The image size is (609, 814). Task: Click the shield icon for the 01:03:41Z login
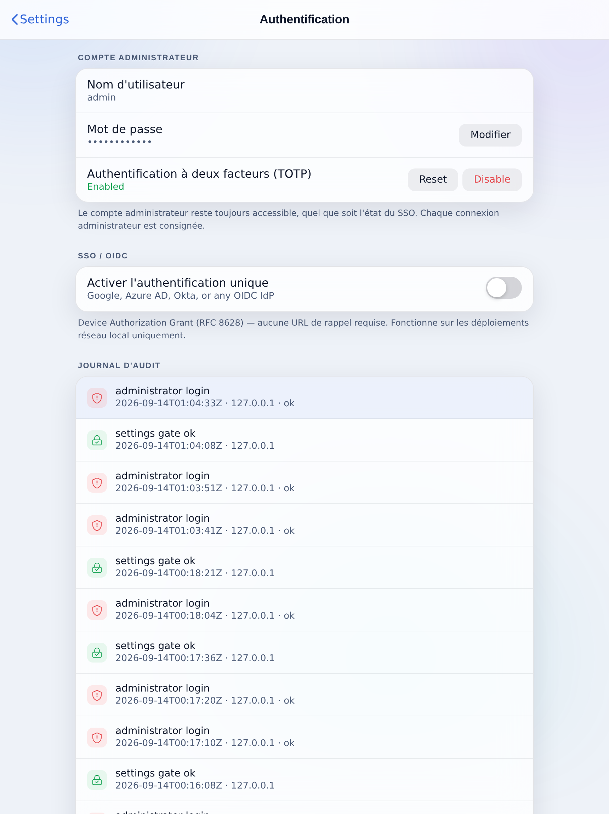pyautogui.click(x=97, y=525)
